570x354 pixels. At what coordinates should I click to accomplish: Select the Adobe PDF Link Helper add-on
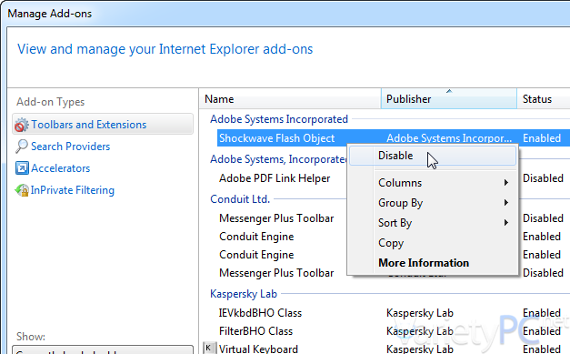click(275, 178)
